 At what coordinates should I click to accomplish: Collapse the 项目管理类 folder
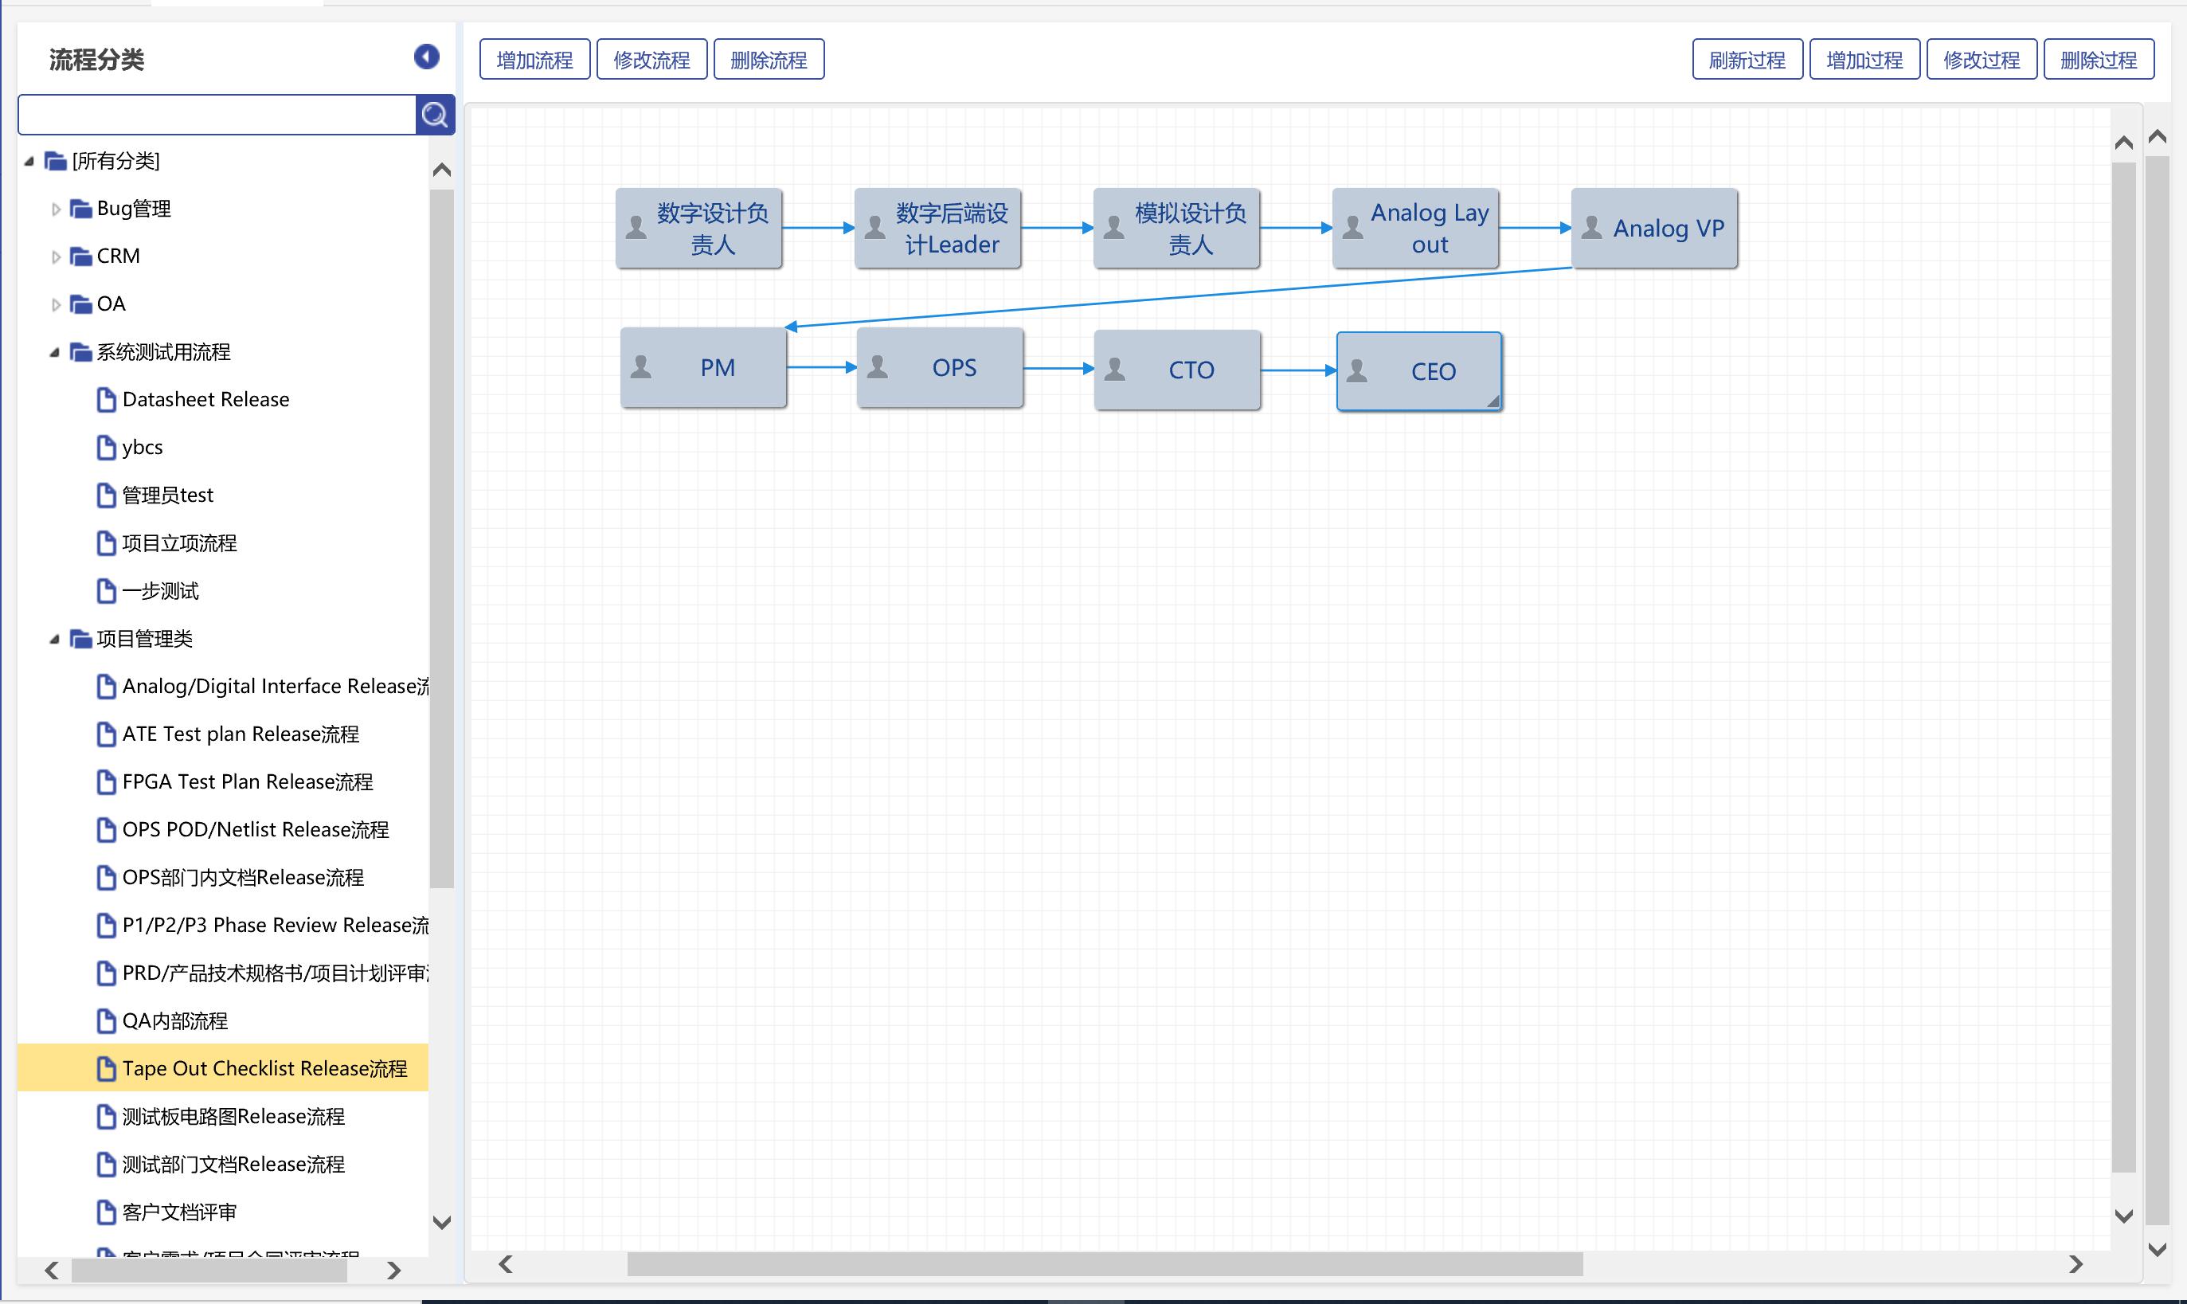tap(54, 639)
